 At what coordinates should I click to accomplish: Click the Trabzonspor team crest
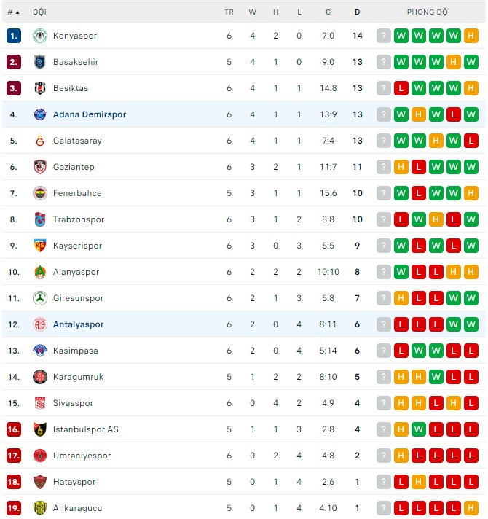pos(39,219)
